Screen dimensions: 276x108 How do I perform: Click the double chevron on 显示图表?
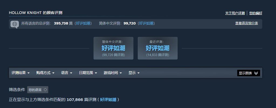pos(256,73)
